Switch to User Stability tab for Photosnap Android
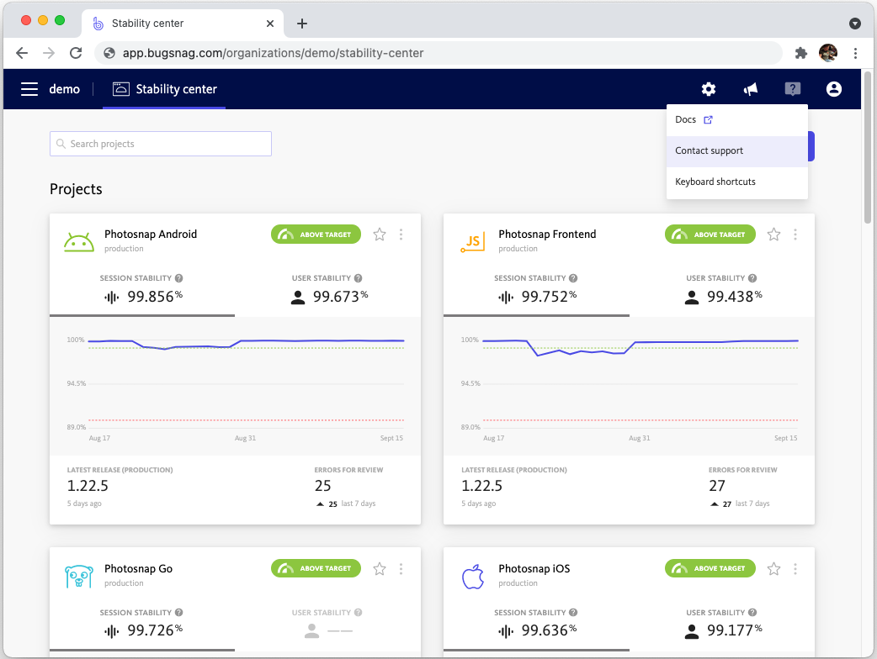 [327, 290]
